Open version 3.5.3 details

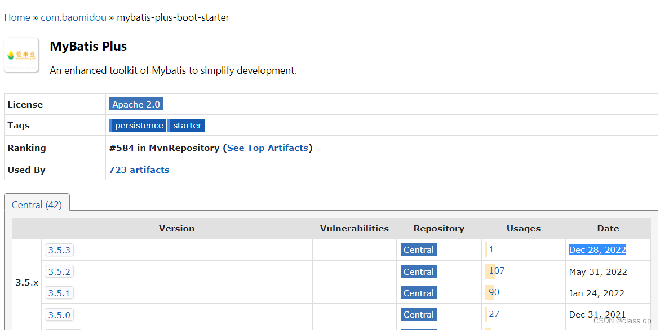[x=59, y=249]
